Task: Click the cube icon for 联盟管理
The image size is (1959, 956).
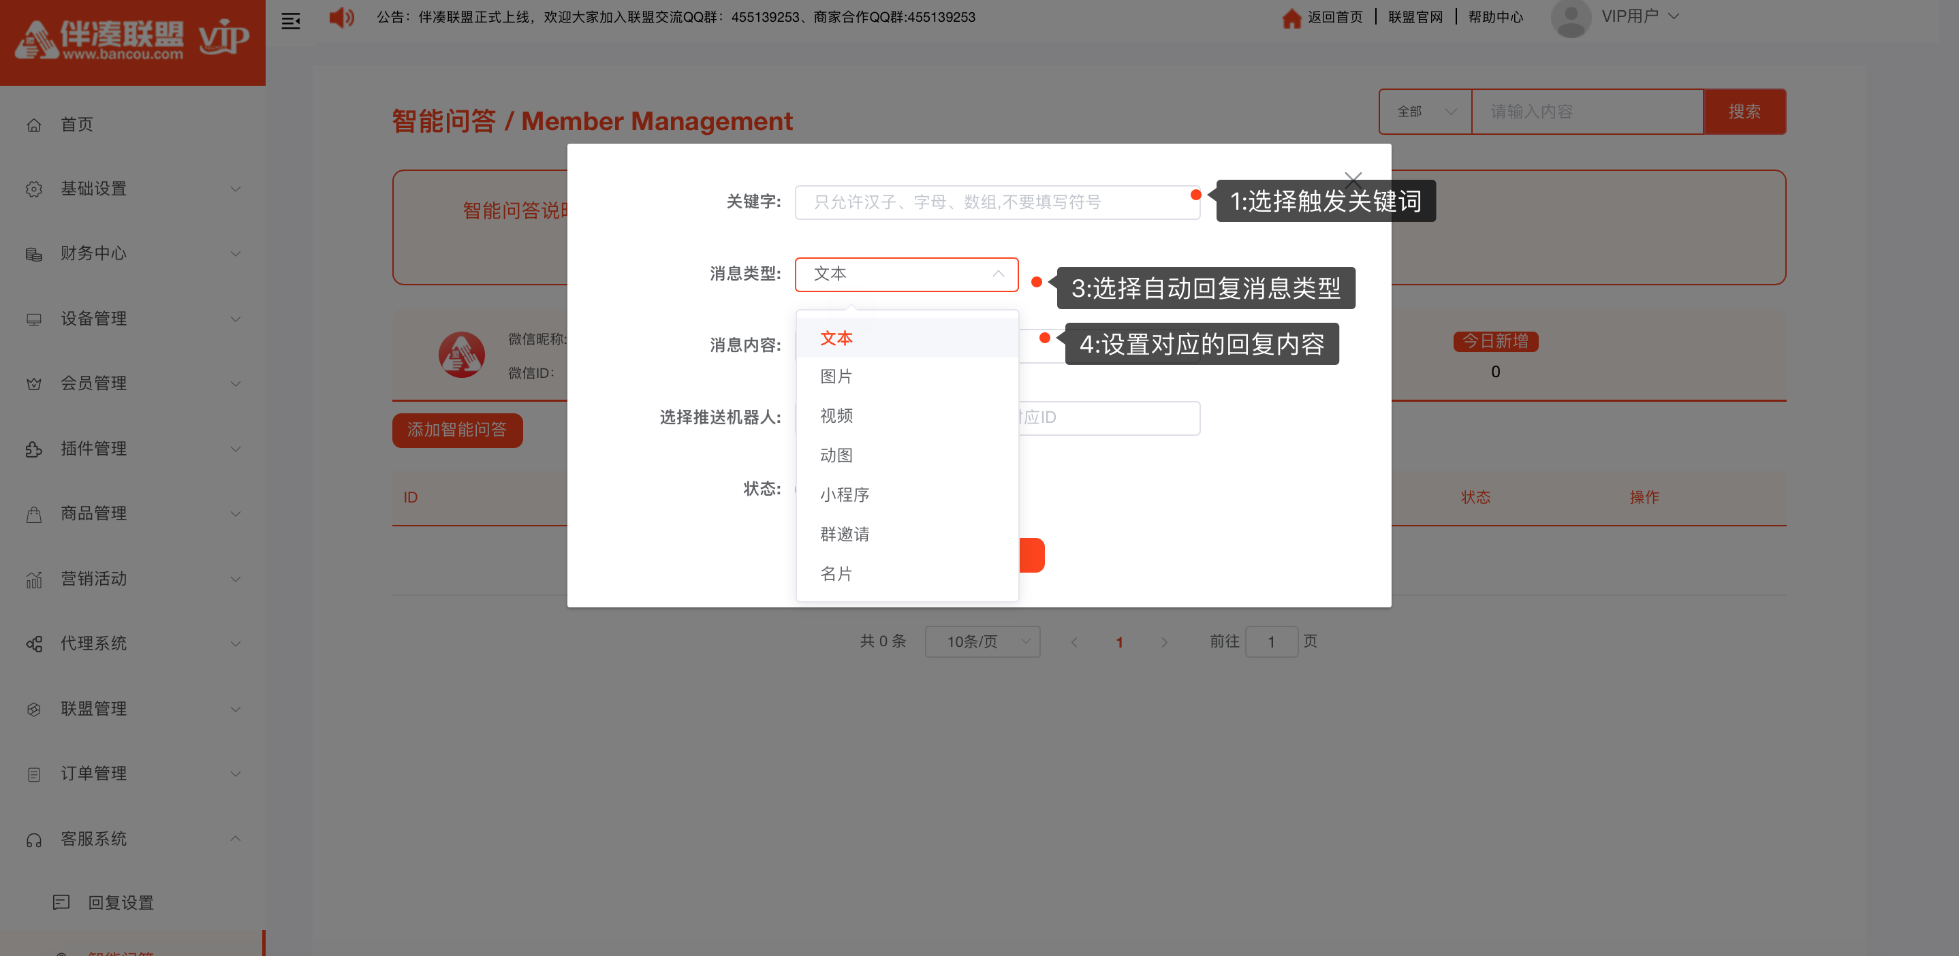Action: 33,709
